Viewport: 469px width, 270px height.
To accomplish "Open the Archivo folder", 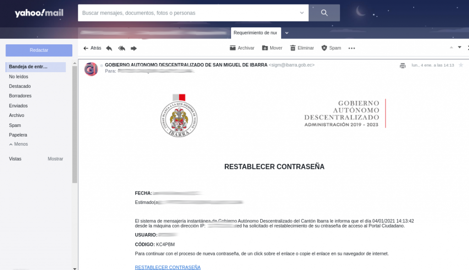I will (x=16, y=115).
